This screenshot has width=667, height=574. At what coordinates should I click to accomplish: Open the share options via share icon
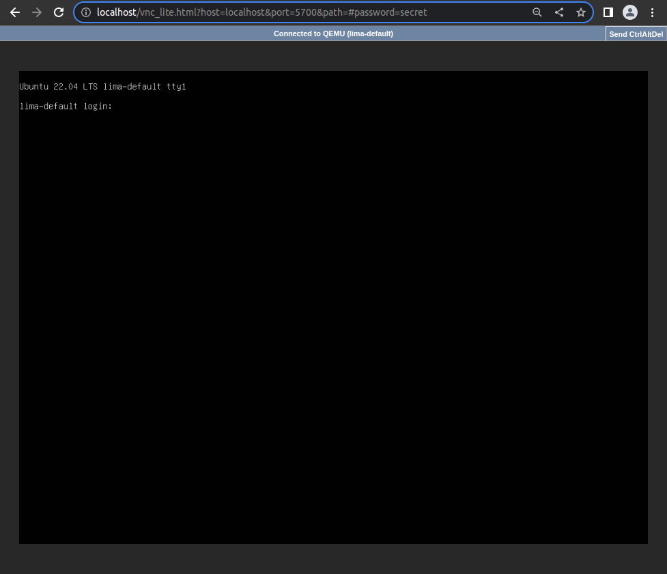tap(559, 12)
